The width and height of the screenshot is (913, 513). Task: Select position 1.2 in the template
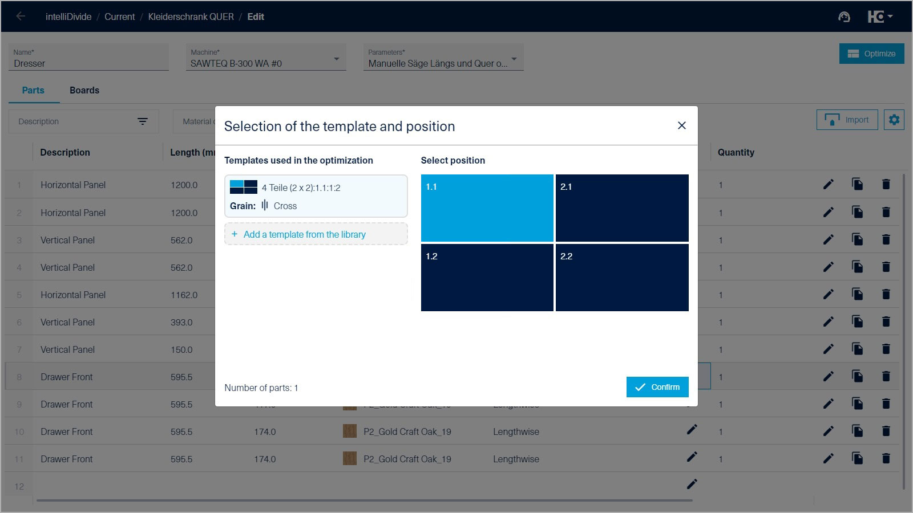point(487,278)
